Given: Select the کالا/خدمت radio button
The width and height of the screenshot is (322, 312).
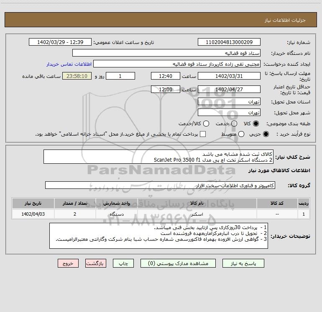Looking at the screenshot, I should point(206,124).
